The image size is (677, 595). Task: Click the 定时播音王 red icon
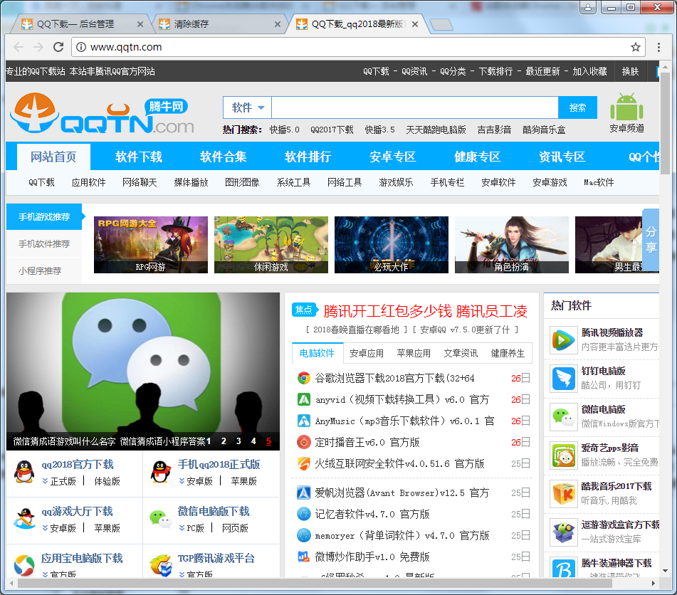(x=304, y=442)
